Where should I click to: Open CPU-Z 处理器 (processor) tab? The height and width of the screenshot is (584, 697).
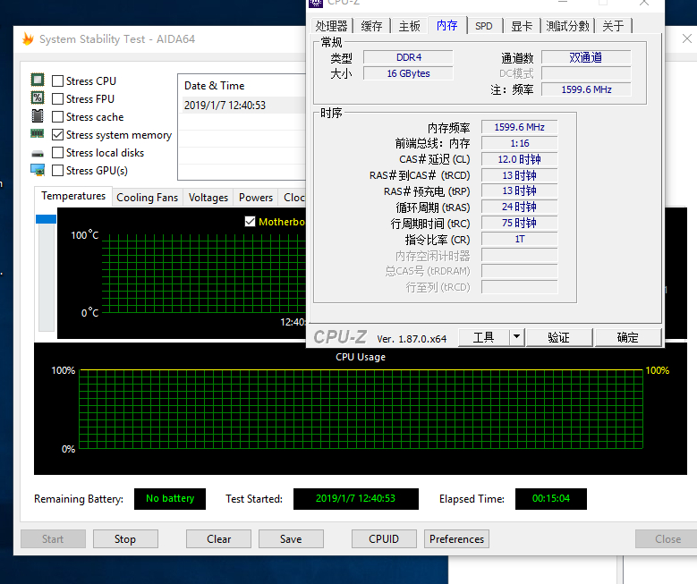(332, 26)
